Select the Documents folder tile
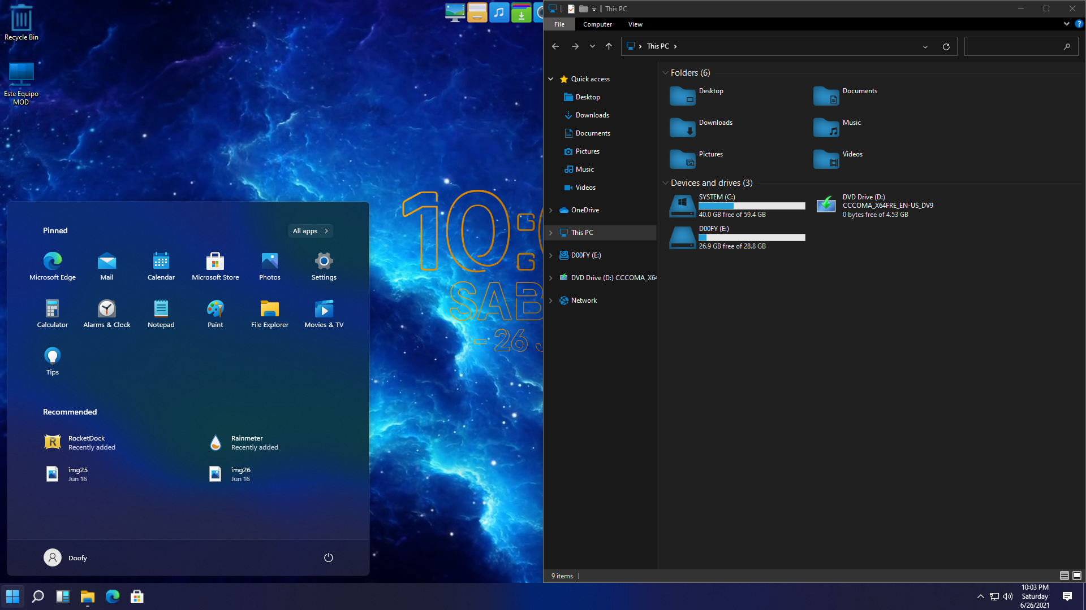 [846, 95]
